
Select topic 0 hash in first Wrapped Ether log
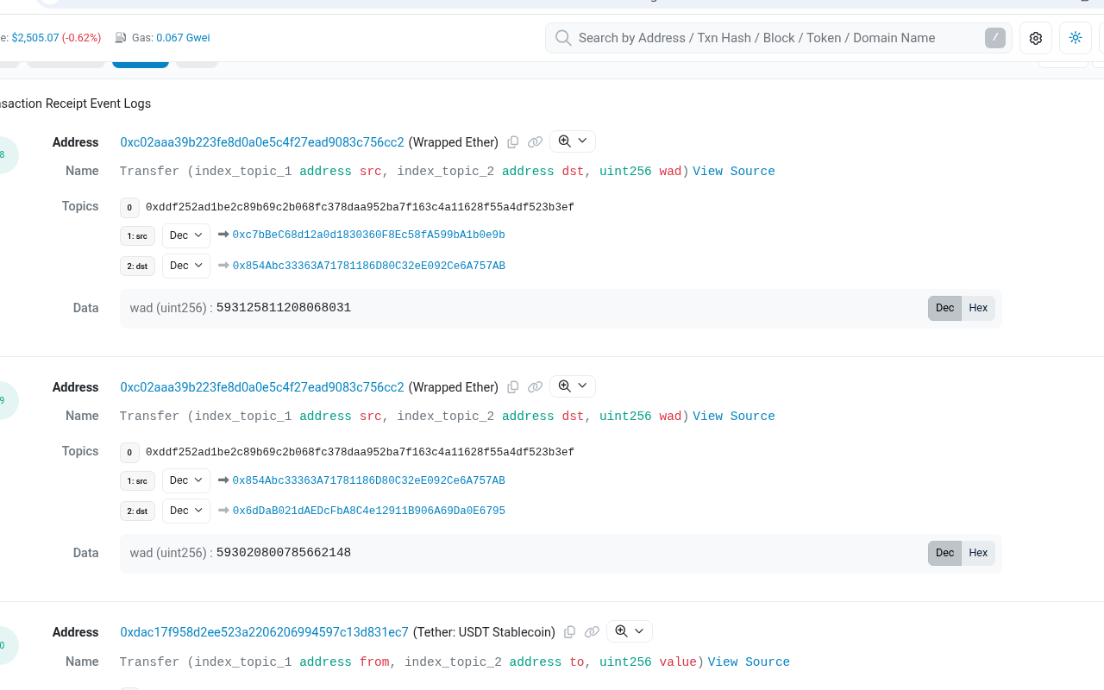click(x=360, y=208)
